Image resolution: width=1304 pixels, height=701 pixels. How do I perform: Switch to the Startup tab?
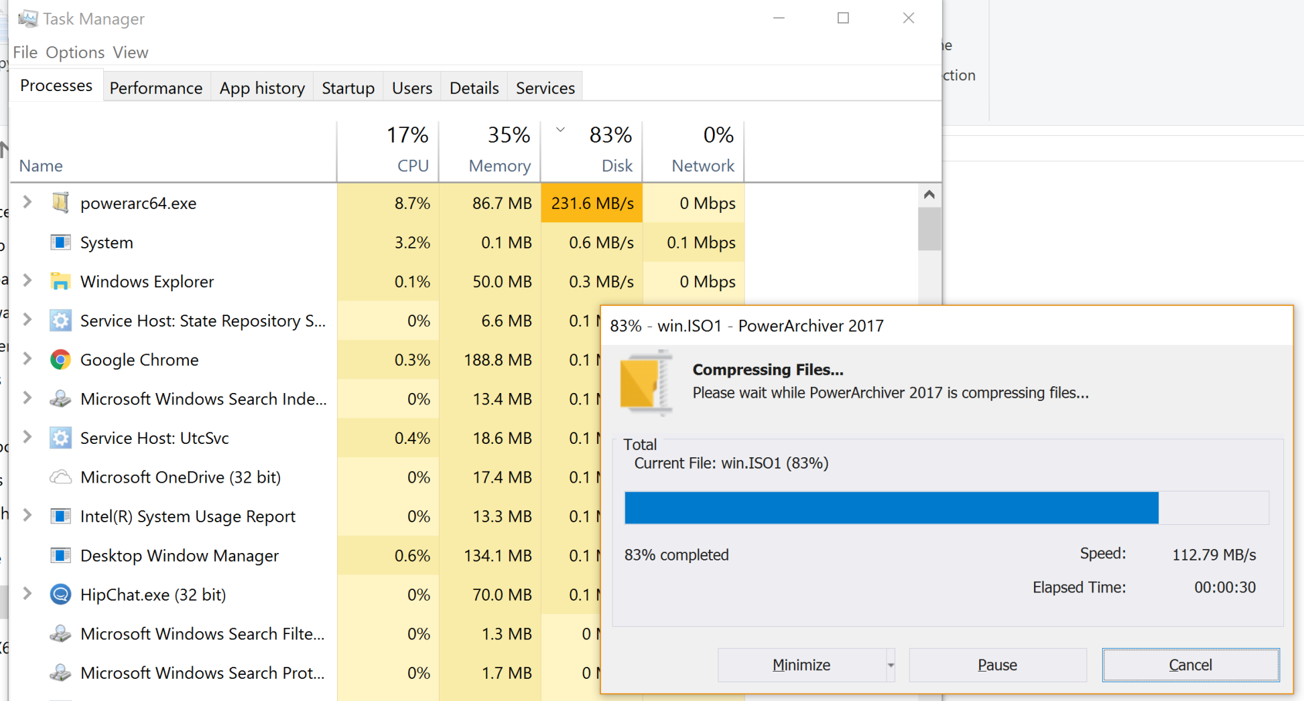coord(348,88)
